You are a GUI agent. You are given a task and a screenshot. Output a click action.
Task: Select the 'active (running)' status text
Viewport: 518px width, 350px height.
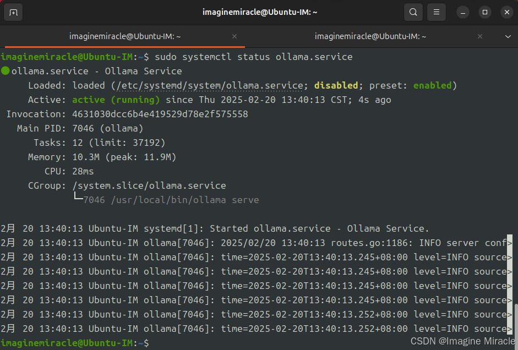coord(116,100)
